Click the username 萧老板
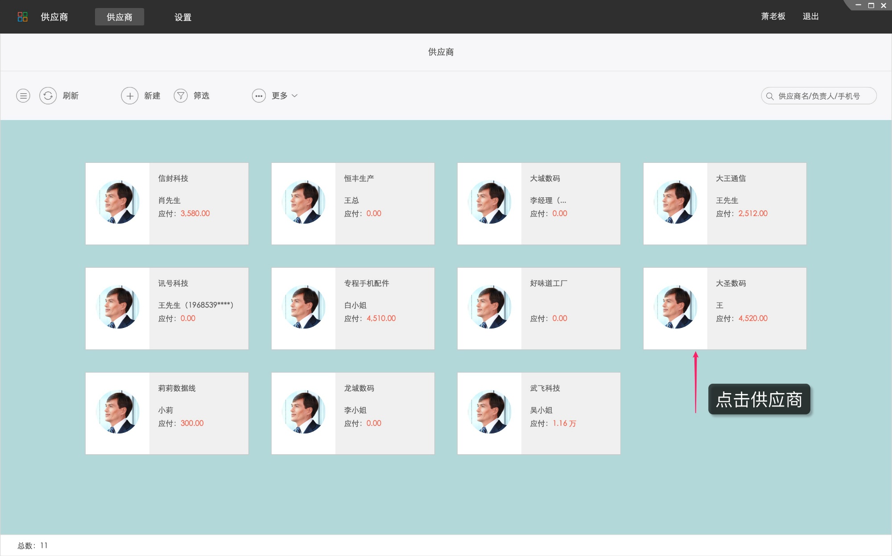Viewport: 892px width, 556px height. [773, 16]
